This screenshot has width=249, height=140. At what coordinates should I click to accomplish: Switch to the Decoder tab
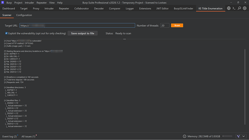coord(99,9)
